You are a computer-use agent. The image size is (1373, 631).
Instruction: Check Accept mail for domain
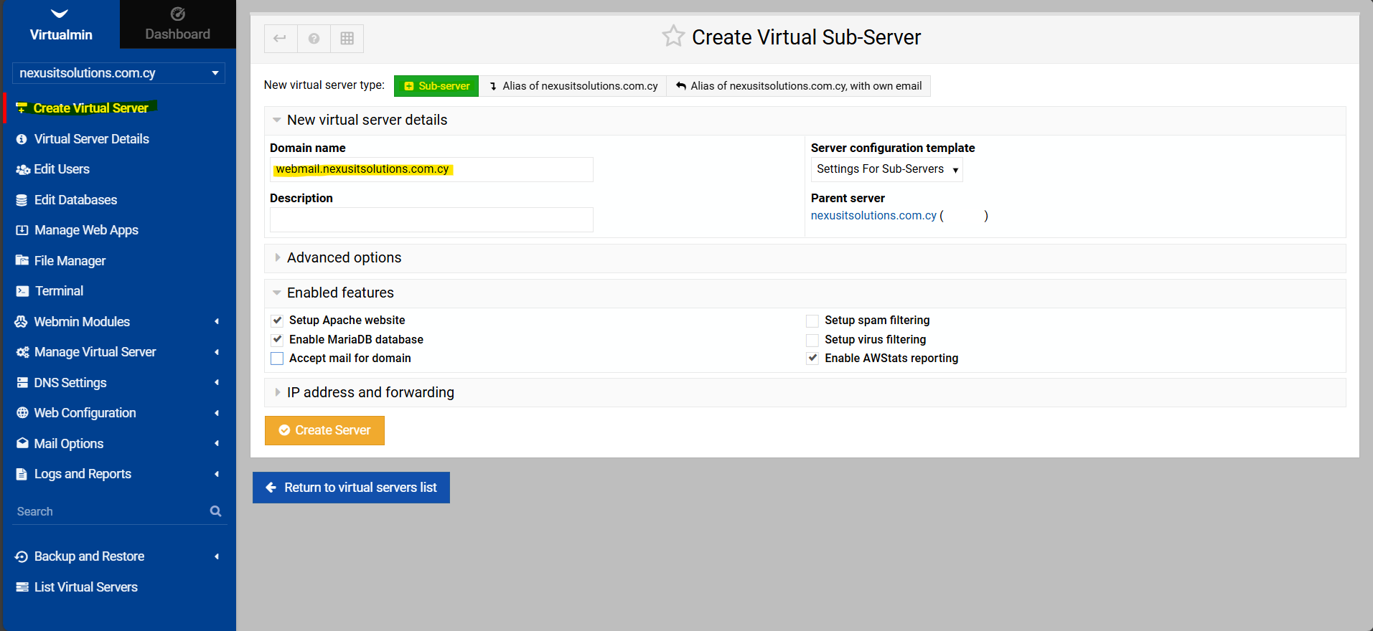tap(277, 359)
